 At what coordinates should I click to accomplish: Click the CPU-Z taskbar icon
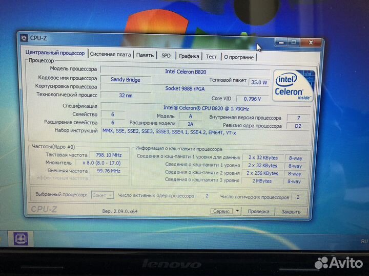tap(20, 239)
